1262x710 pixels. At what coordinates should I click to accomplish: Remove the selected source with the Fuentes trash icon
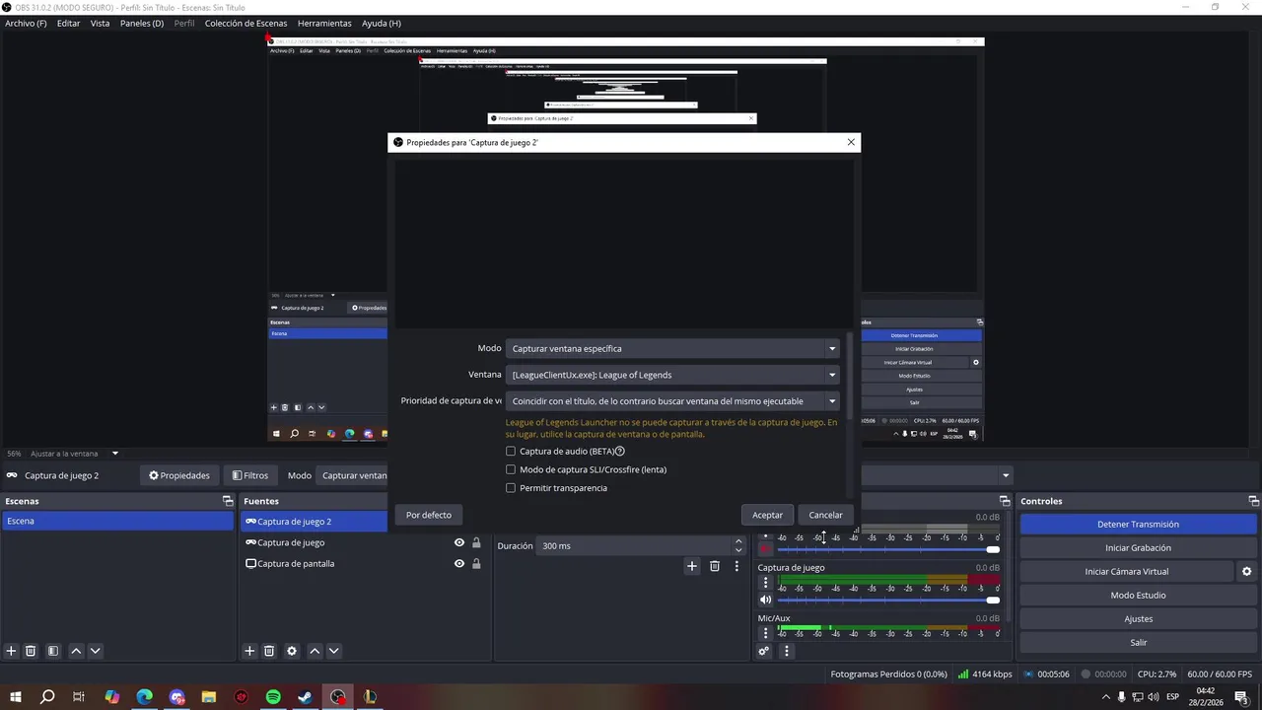pyautogui.click(x=269, y=651)
